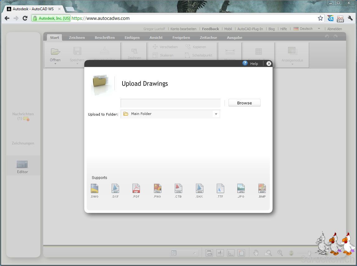
Task: Open the Einfügen ribbon tab
Action: pyautogui.click(x=132, y=38)
